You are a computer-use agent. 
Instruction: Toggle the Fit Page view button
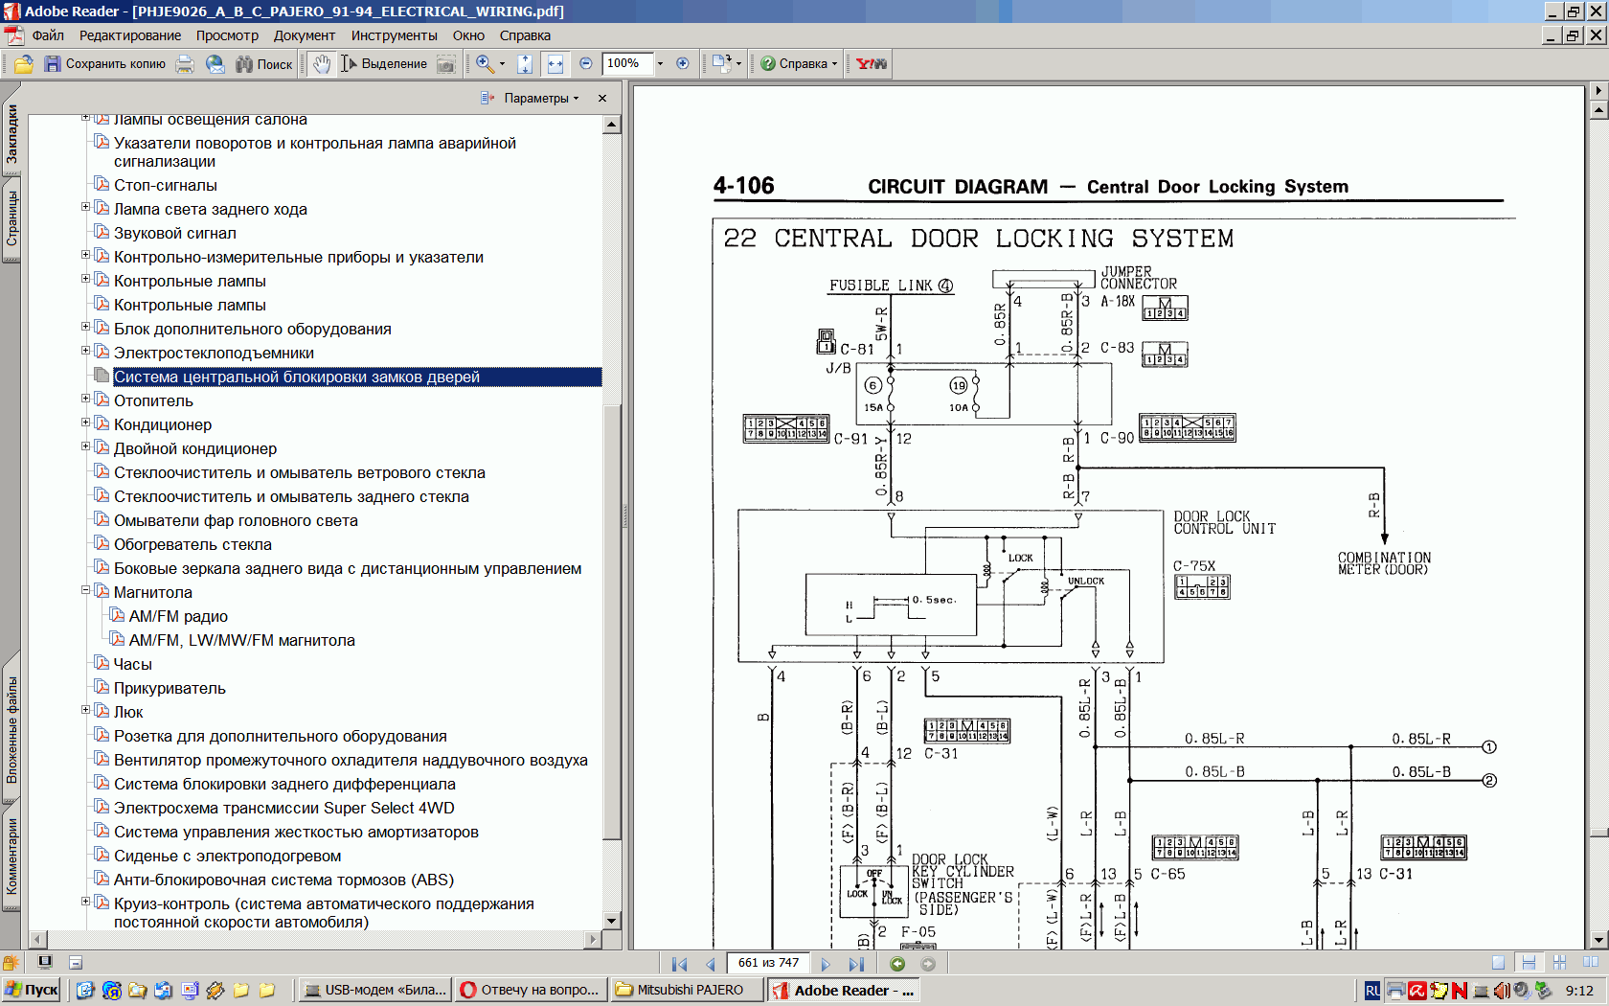click(525, 64)
